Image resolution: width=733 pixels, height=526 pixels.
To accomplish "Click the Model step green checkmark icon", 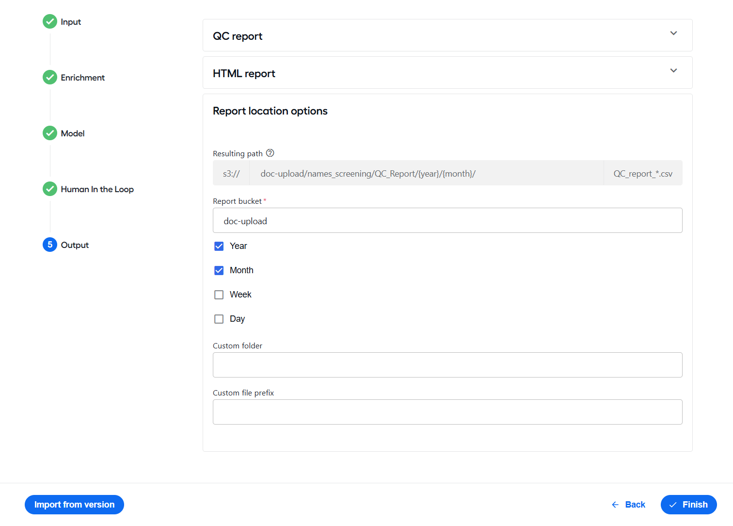I will [x=50, y=133].
